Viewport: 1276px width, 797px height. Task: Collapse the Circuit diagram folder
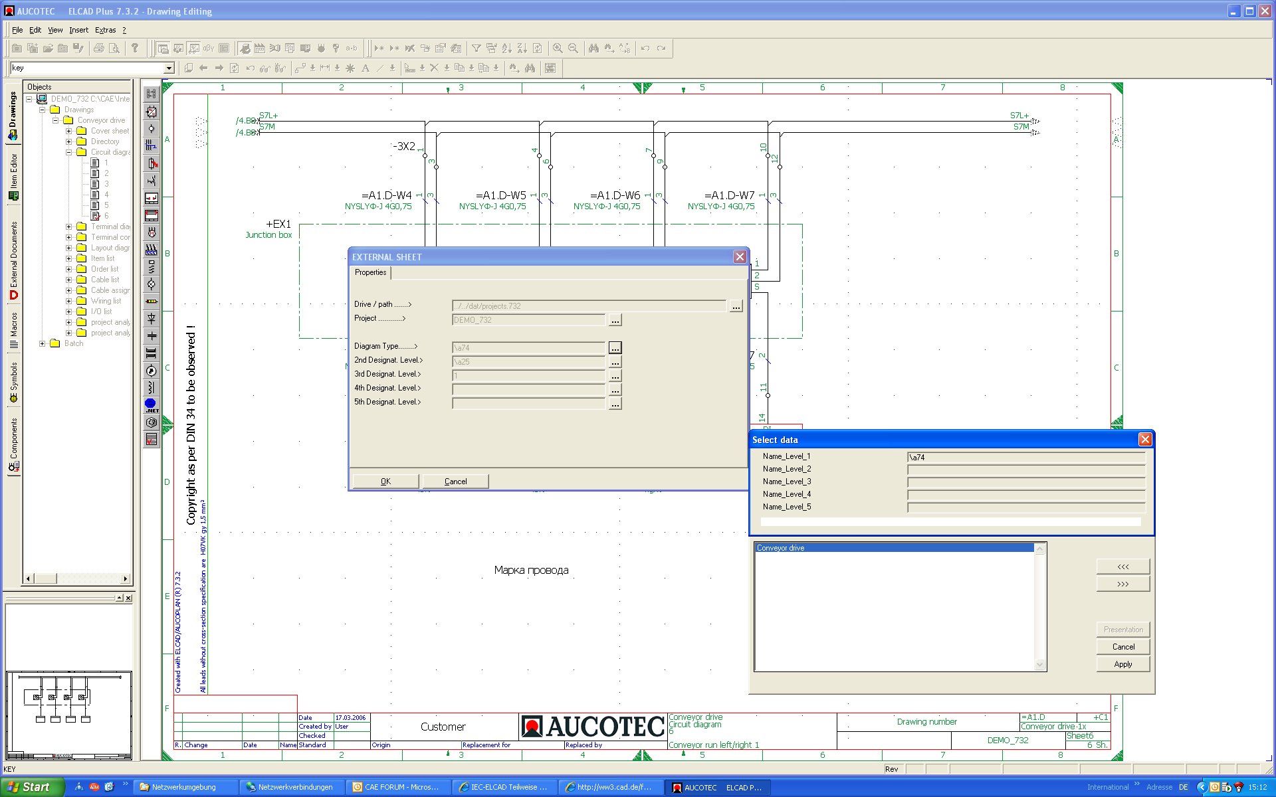pos(69,152)
